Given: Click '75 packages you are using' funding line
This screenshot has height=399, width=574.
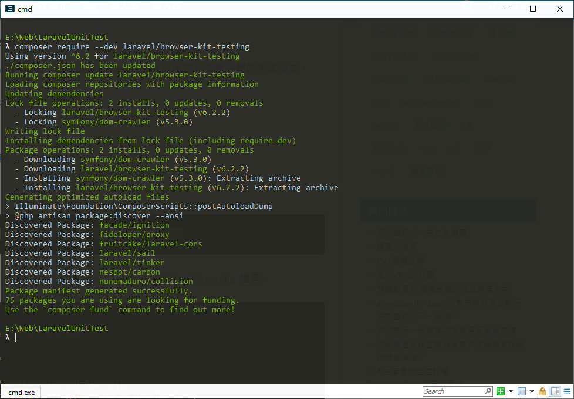Looking at the screenshot, I should point(122,300).
